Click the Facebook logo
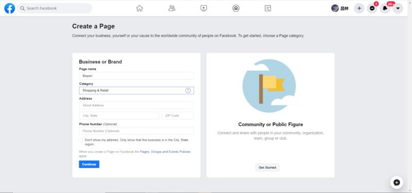 click(x=10, y=8)
